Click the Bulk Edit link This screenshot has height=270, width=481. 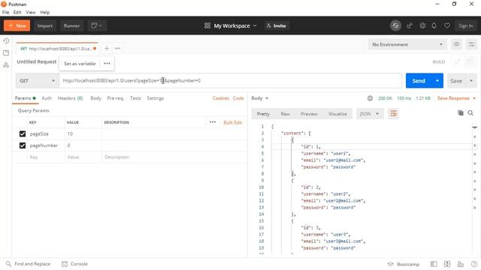click(233, 122)
